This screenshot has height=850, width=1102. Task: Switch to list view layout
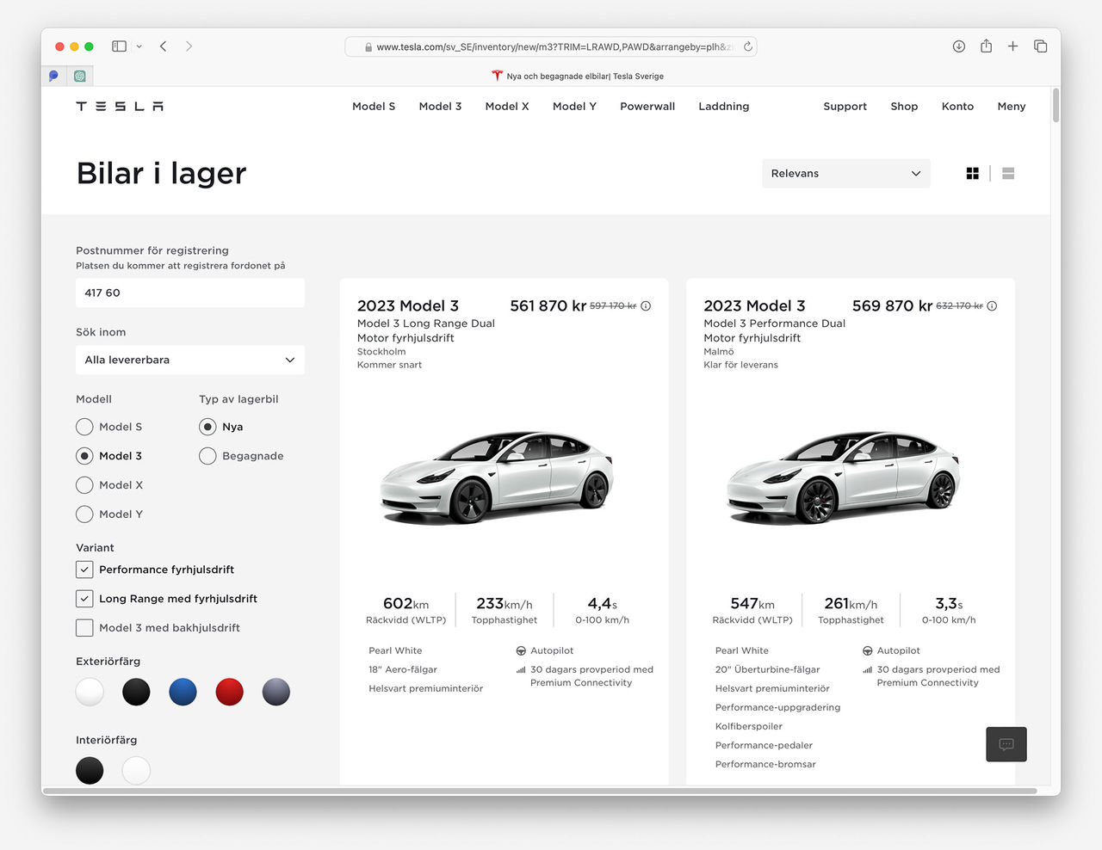coord(1007,173)
